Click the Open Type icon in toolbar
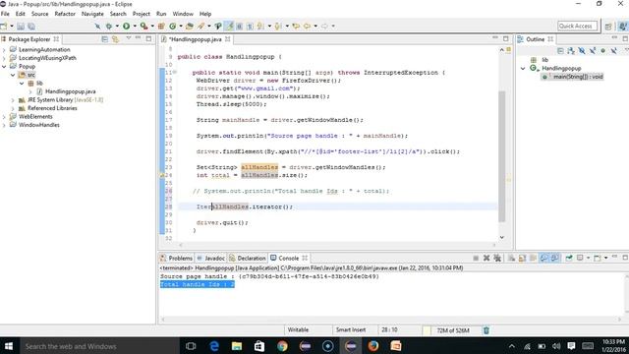 click(190, 27)
